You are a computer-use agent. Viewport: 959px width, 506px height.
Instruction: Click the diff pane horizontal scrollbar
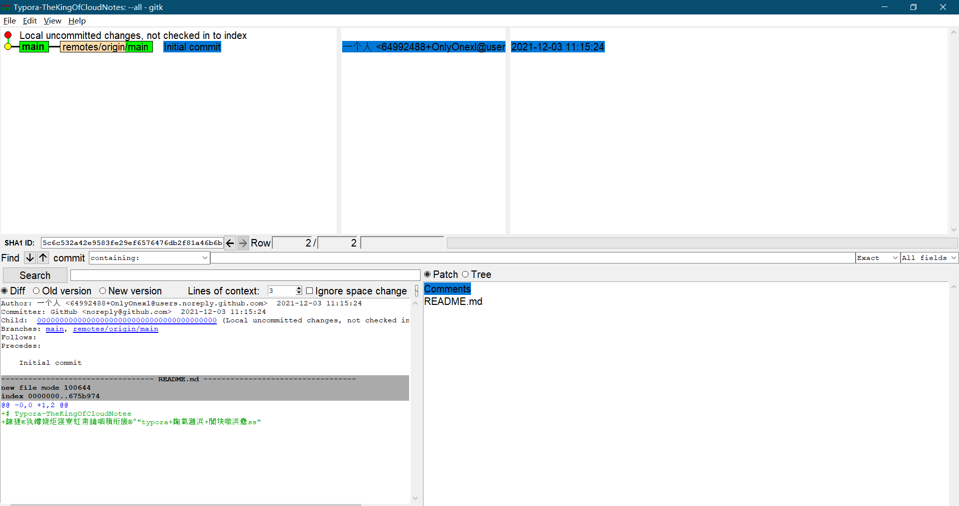(x=185, y=505)
